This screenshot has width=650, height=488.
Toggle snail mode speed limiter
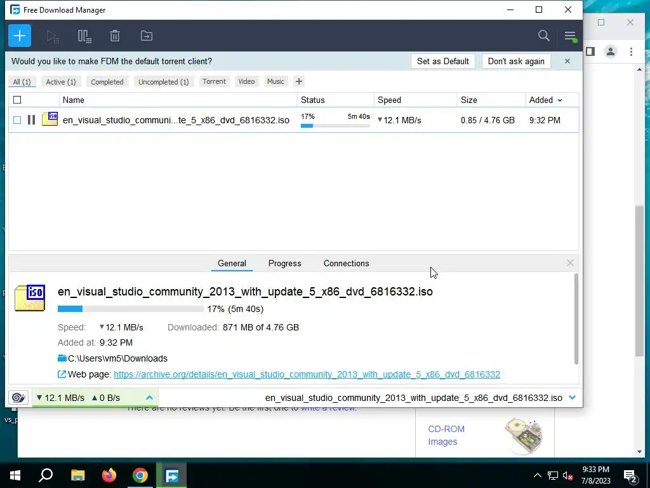18,398
